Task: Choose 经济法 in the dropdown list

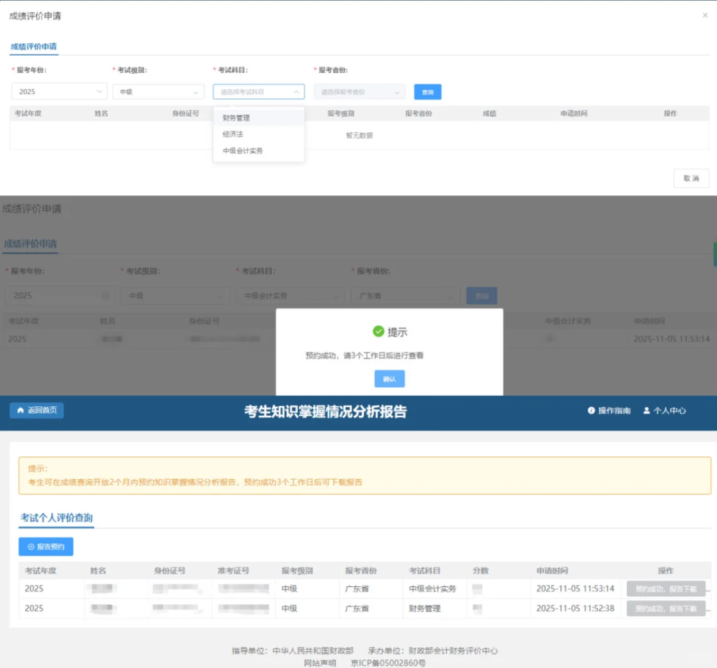Action: click(233, 134)
